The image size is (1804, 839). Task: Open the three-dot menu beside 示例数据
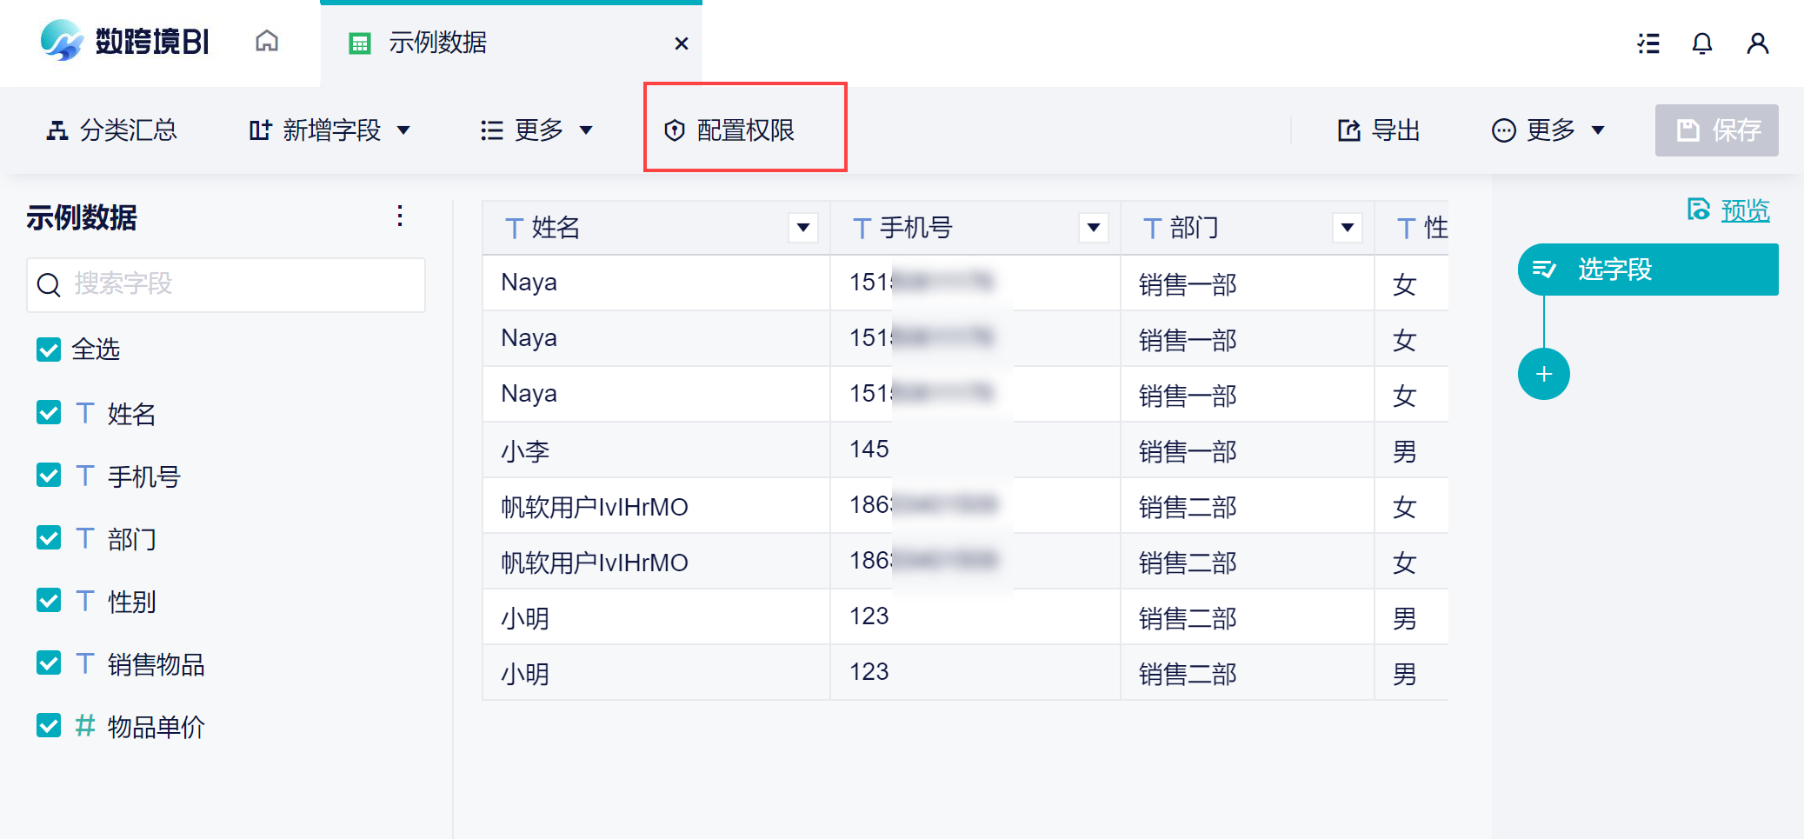400,216
